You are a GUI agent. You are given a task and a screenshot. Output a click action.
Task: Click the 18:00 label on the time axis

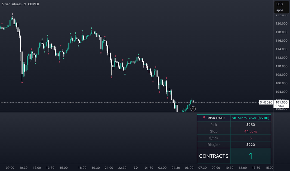pyautogui.click(x=82, y=168)
